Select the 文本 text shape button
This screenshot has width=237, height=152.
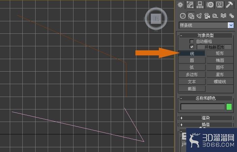coord(192,82)
